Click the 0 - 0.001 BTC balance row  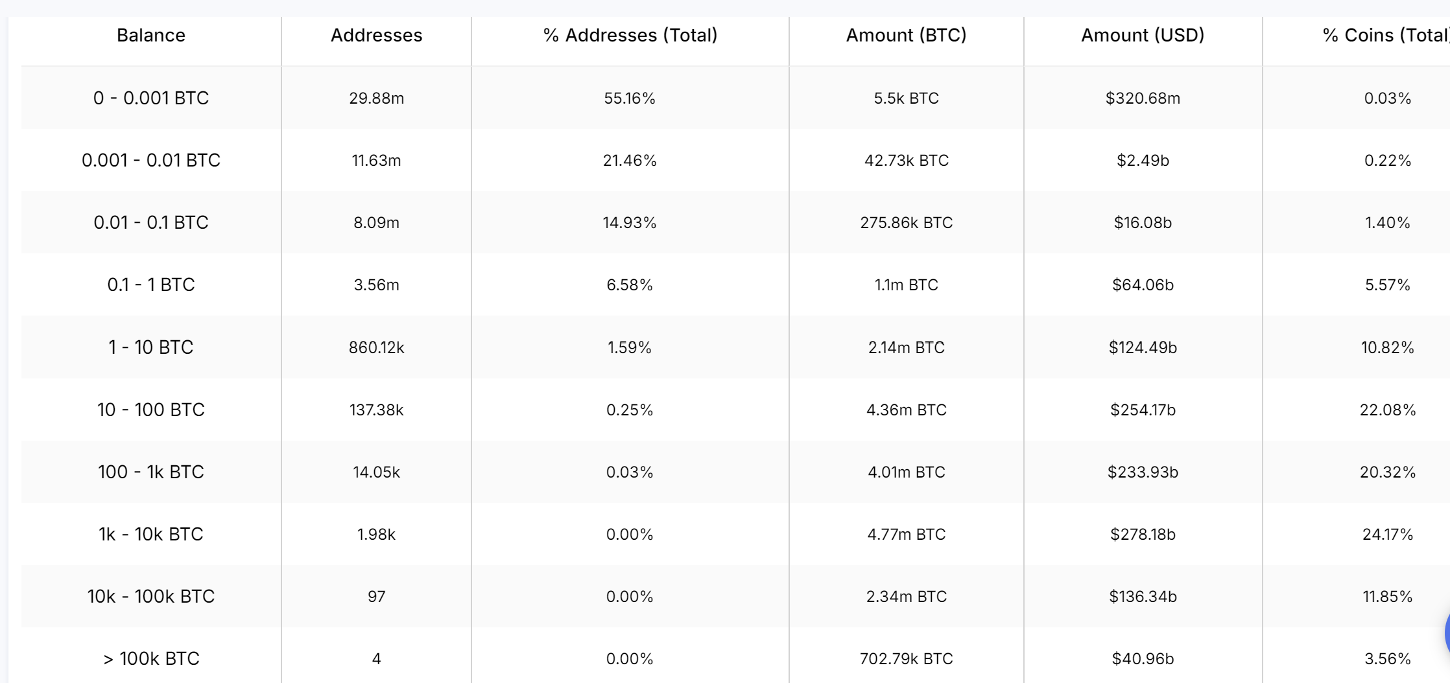click(150, 98)
